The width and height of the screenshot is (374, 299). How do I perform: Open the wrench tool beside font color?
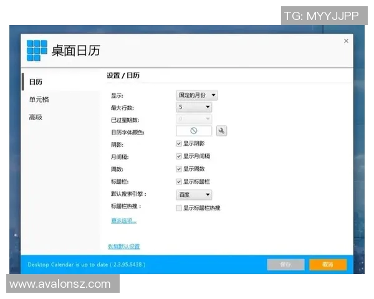[221, 131]
